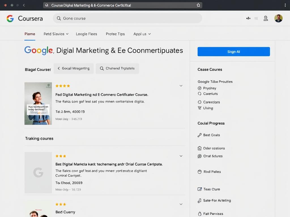290x217 pixels.
Task: Open browser three-dot menu
Action: point(285,5)
